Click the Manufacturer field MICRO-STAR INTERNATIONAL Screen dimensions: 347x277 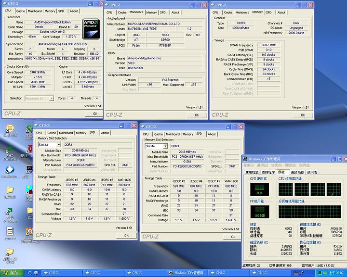(x=165, y=24)
